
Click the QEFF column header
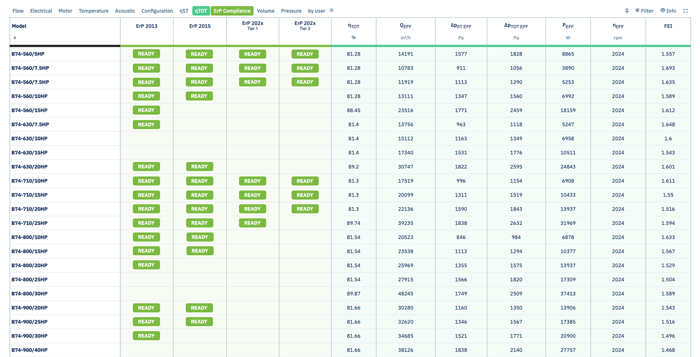pyautogui.click(x=406, y=26)
